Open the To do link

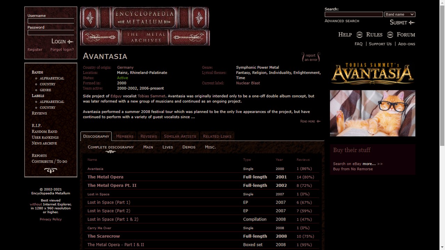[62, 161]
